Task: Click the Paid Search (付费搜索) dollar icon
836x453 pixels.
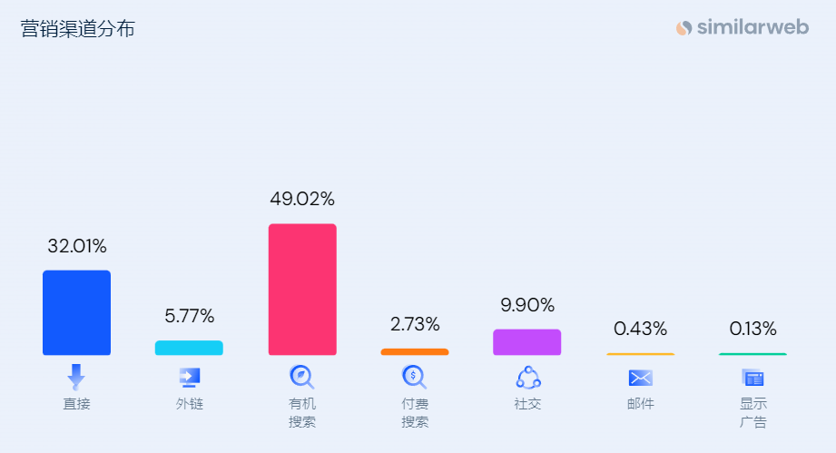Action: click(x=414, y=376)
